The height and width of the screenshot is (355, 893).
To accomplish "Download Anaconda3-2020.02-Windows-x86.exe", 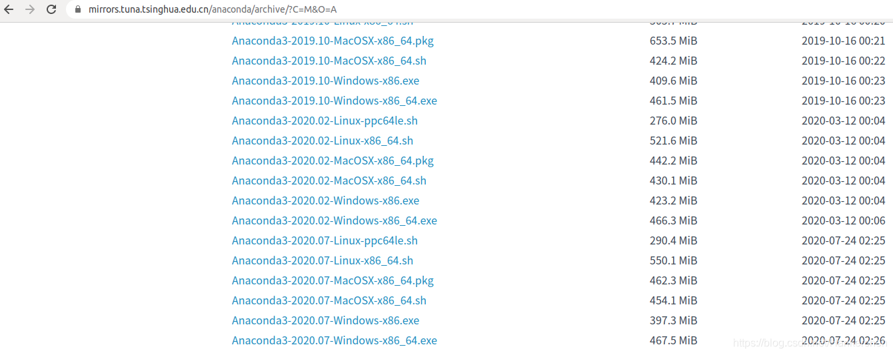I will tap(326, 200).
